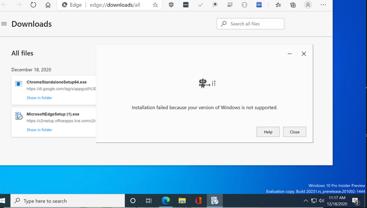Click Close in the installer dialog
367x208 pixels.
(295, 132)
